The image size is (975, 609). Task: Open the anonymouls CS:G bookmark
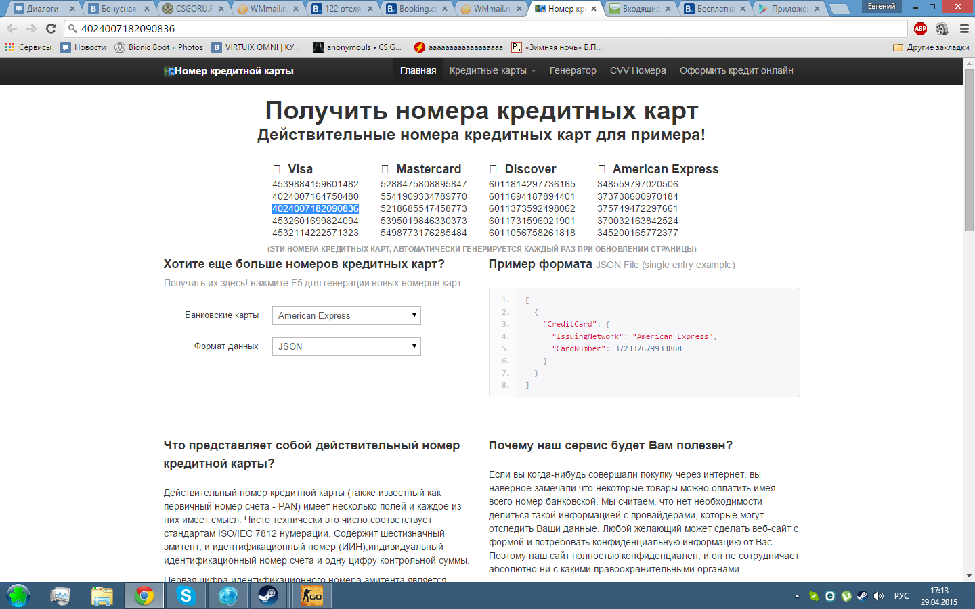coord(357,47)
